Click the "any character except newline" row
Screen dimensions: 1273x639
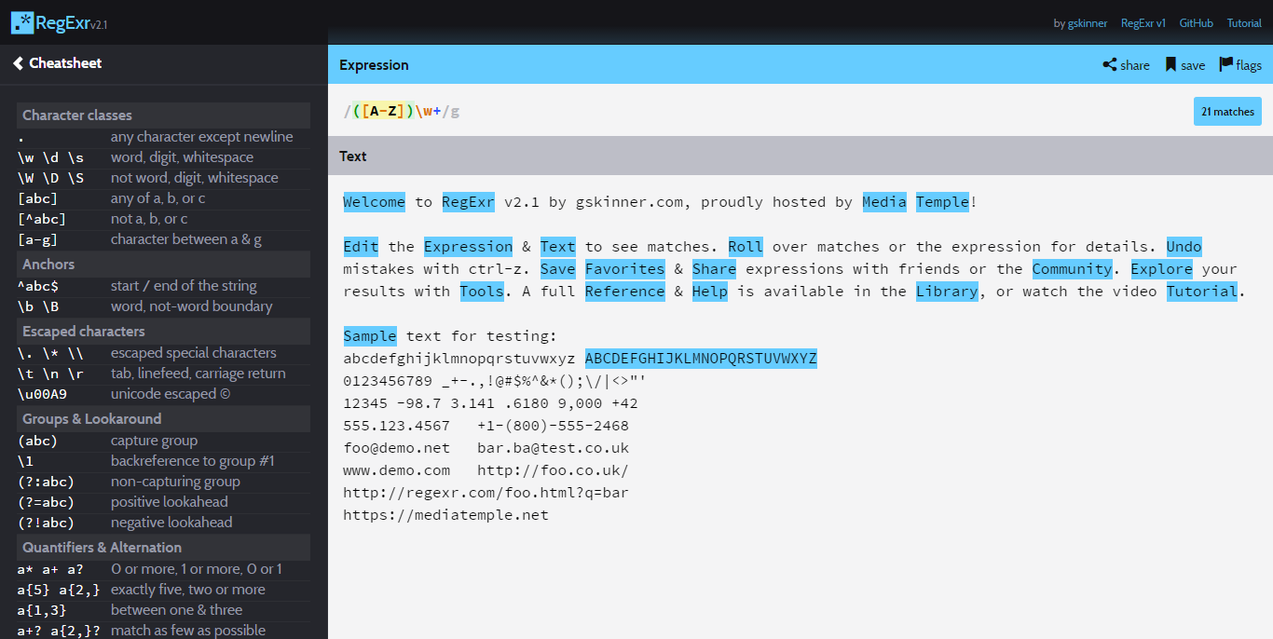(163, 137)
